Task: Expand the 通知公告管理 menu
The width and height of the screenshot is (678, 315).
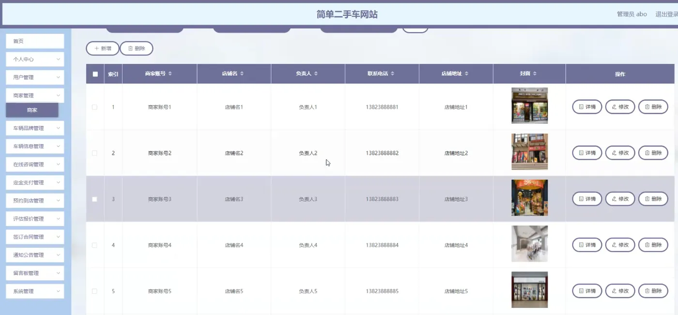Action: 35,255
